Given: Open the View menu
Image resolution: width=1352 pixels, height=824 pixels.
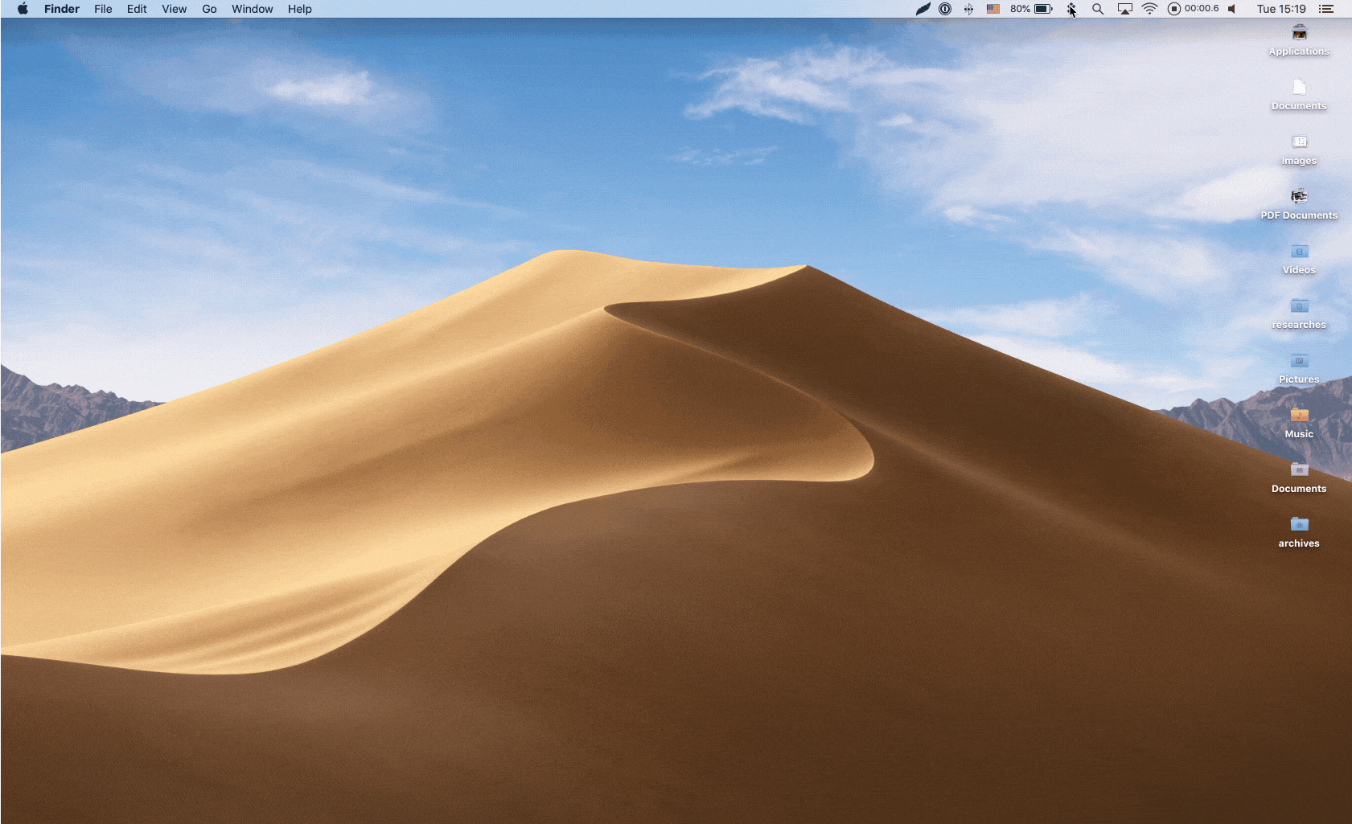Looking at the screenshot, I should point(174,9).
